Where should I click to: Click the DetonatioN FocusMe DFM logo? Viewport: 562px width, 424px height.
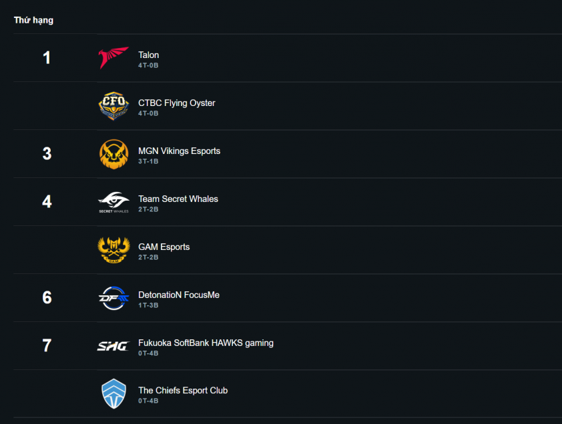click(x=113, y=298)
